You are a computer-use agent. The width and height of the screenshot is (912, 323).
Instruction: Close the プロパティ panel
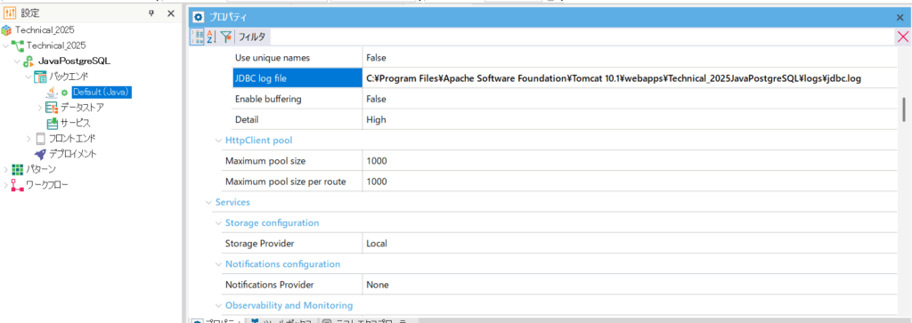[x=900, y=18]
